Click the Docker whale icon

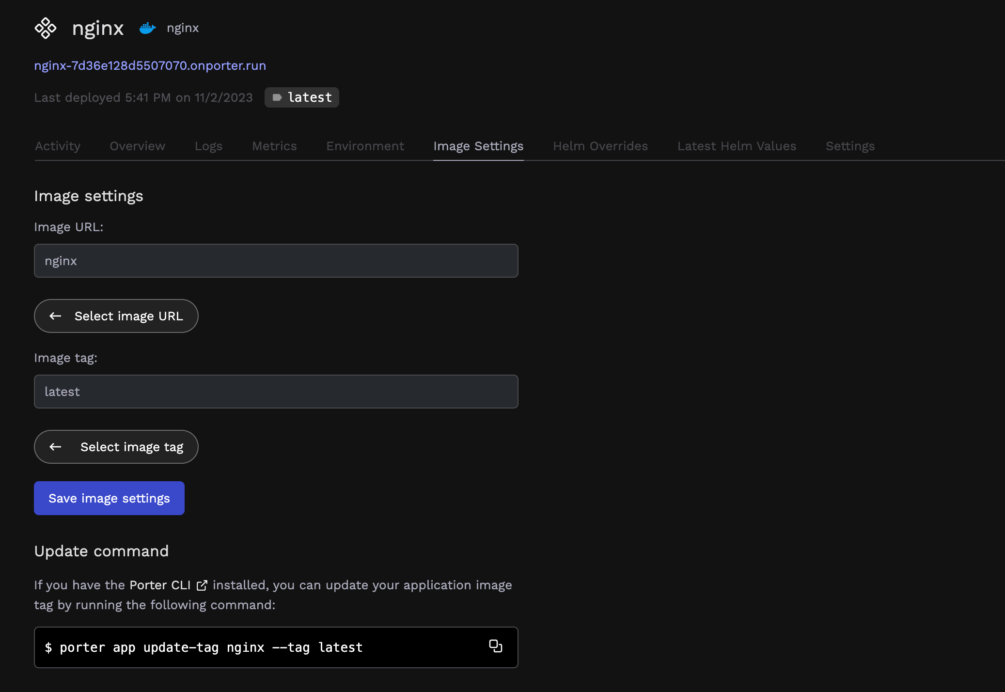coord(147,28)
